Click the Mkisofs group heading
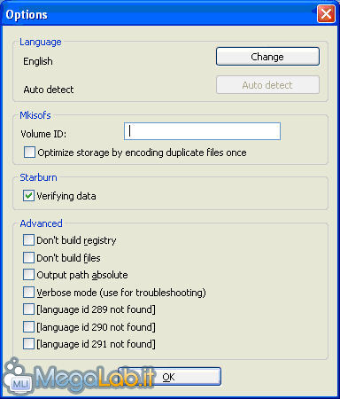 [x=35, y=115]
